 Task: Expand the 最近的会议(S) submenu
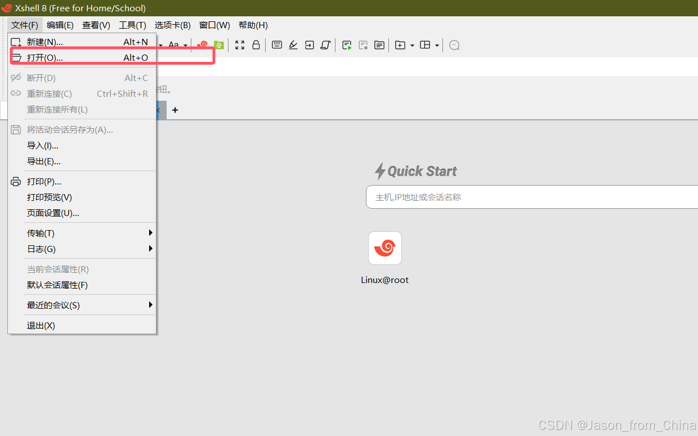click(82, 305)
